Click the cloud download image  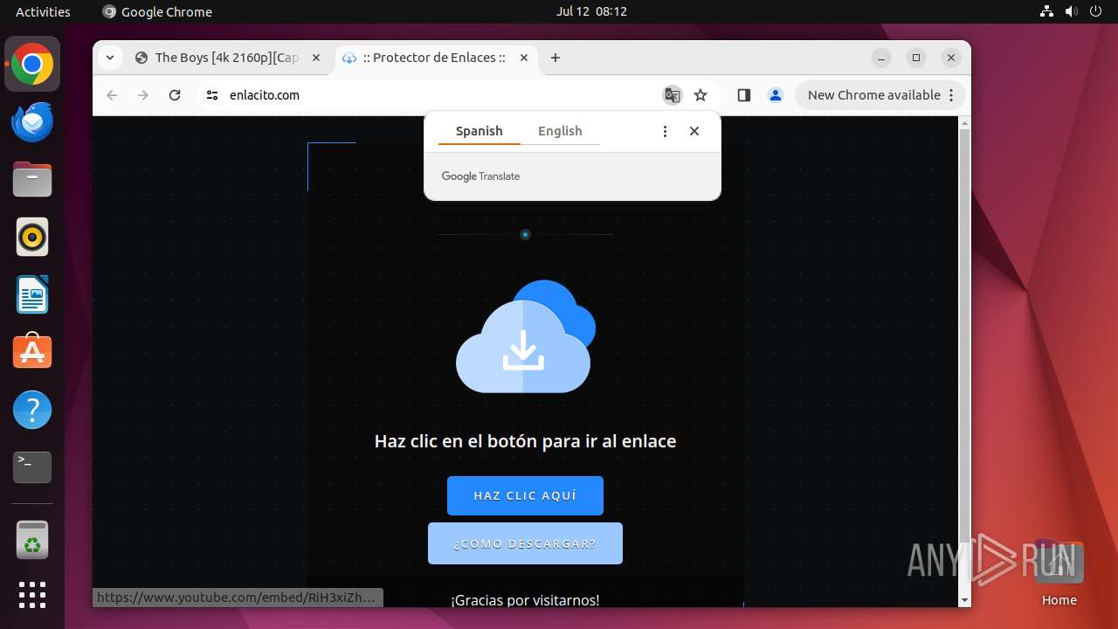[525, 336]
